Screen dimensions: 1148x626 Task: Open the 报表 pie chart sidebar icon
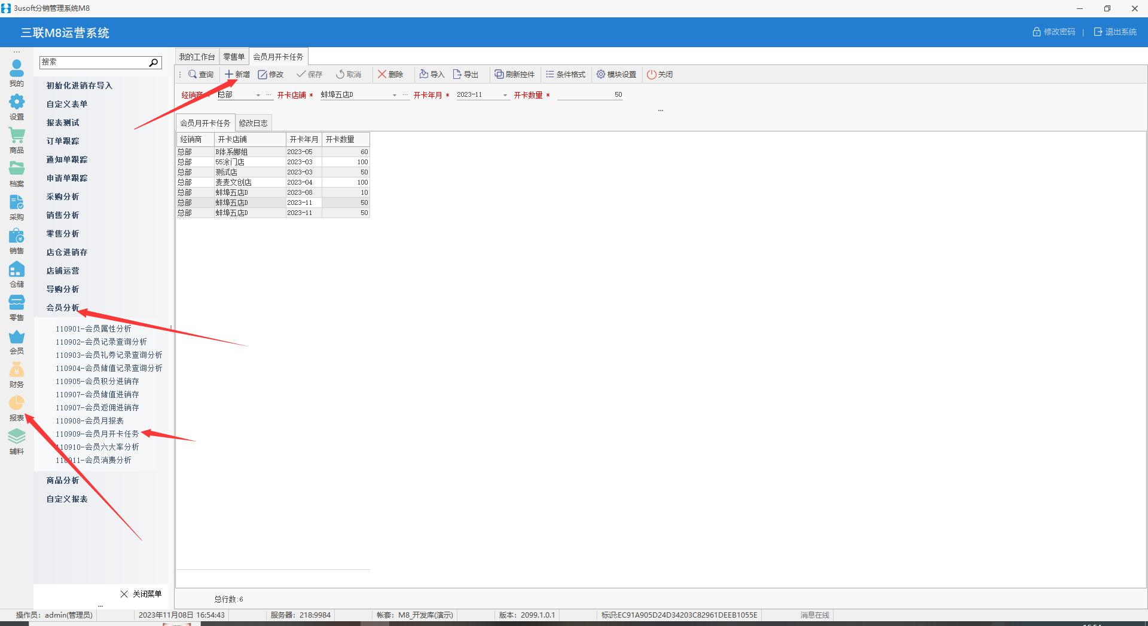17,404
